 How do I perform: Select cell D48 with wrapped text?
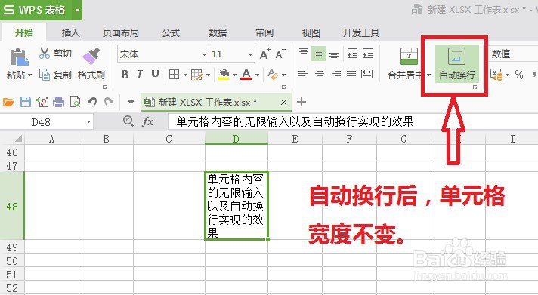[x=236, y=205]
